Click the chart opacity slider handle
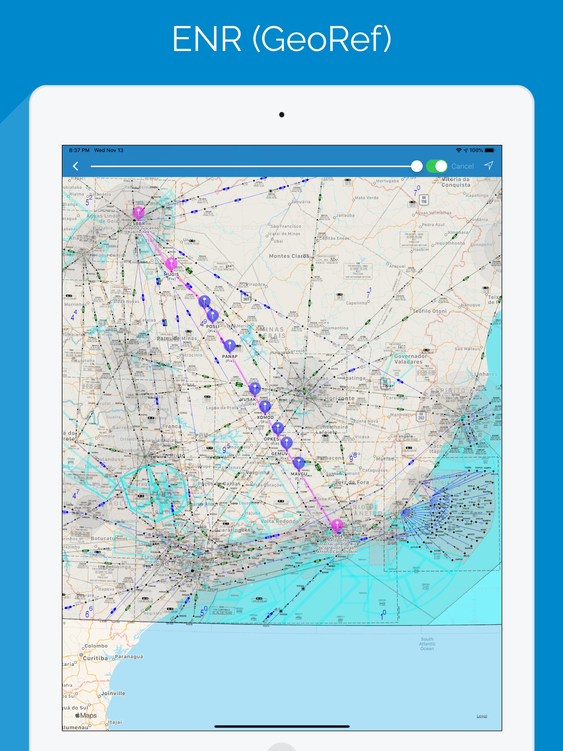Viewport: 563px width, 751px height. pyautogui.click(x=417, y=166)
